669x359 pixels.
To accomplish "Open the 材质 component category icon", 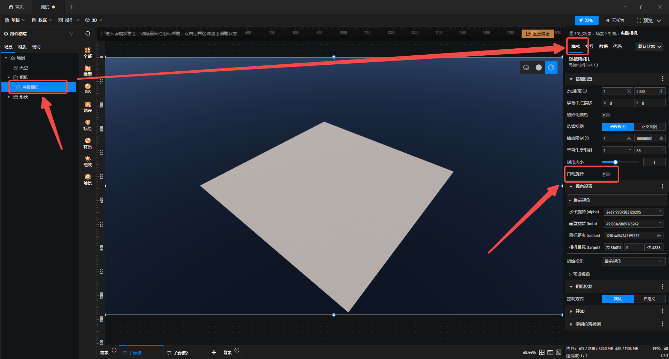I will click(87, 143).
